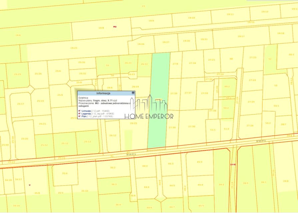Click the Brzeziny street label
Viewport: 298px width, 213px height.
[132, 154]
